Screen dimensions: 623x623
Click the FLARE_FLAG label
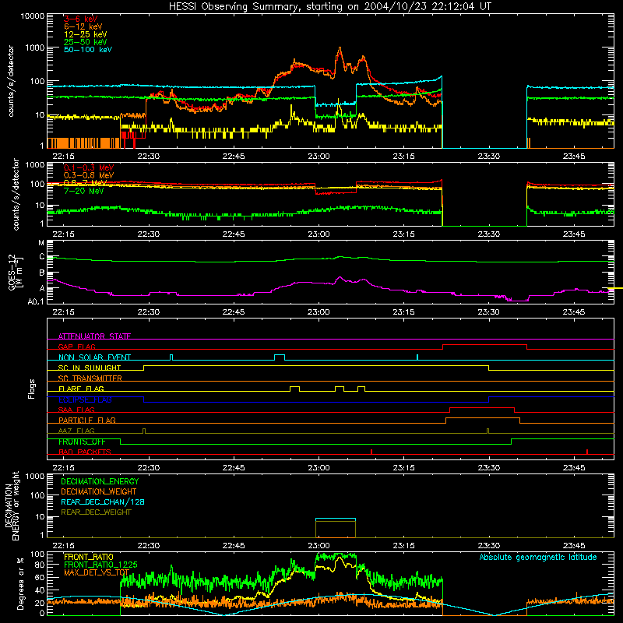81,389
